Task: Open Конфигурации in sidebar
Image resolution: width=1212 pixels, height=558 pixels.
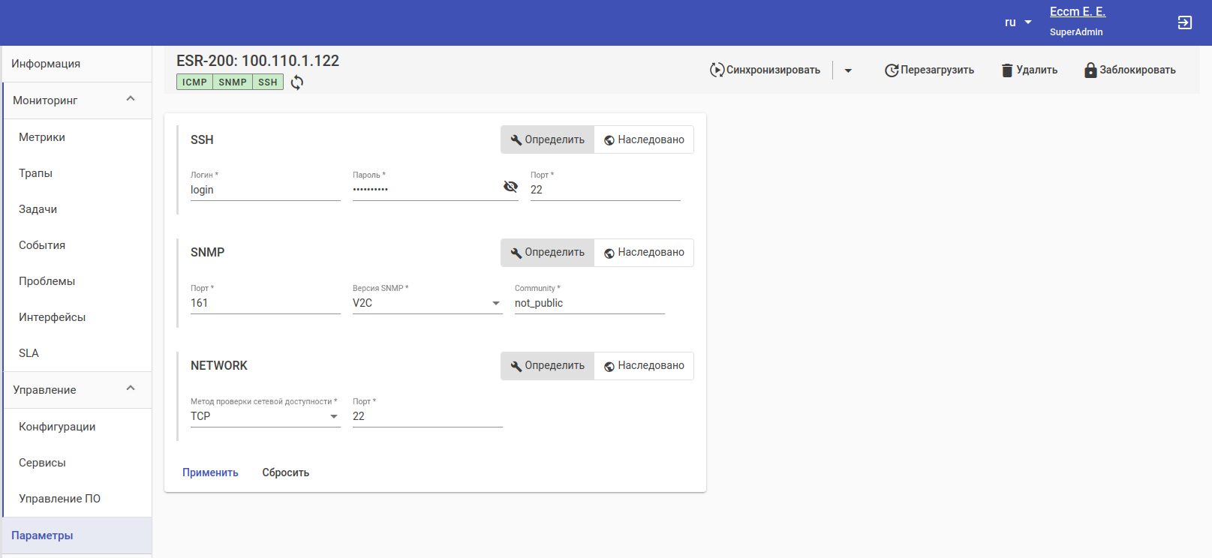Action: tap(77, 427)
